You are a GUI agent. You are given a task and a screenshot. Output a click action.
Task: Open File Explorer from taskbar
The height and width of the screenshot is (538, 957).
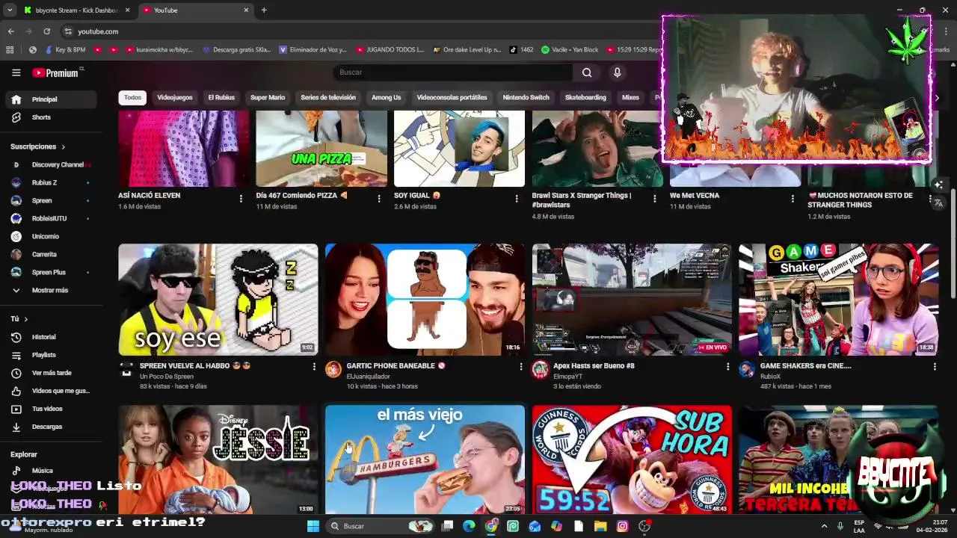click(600, 526)
